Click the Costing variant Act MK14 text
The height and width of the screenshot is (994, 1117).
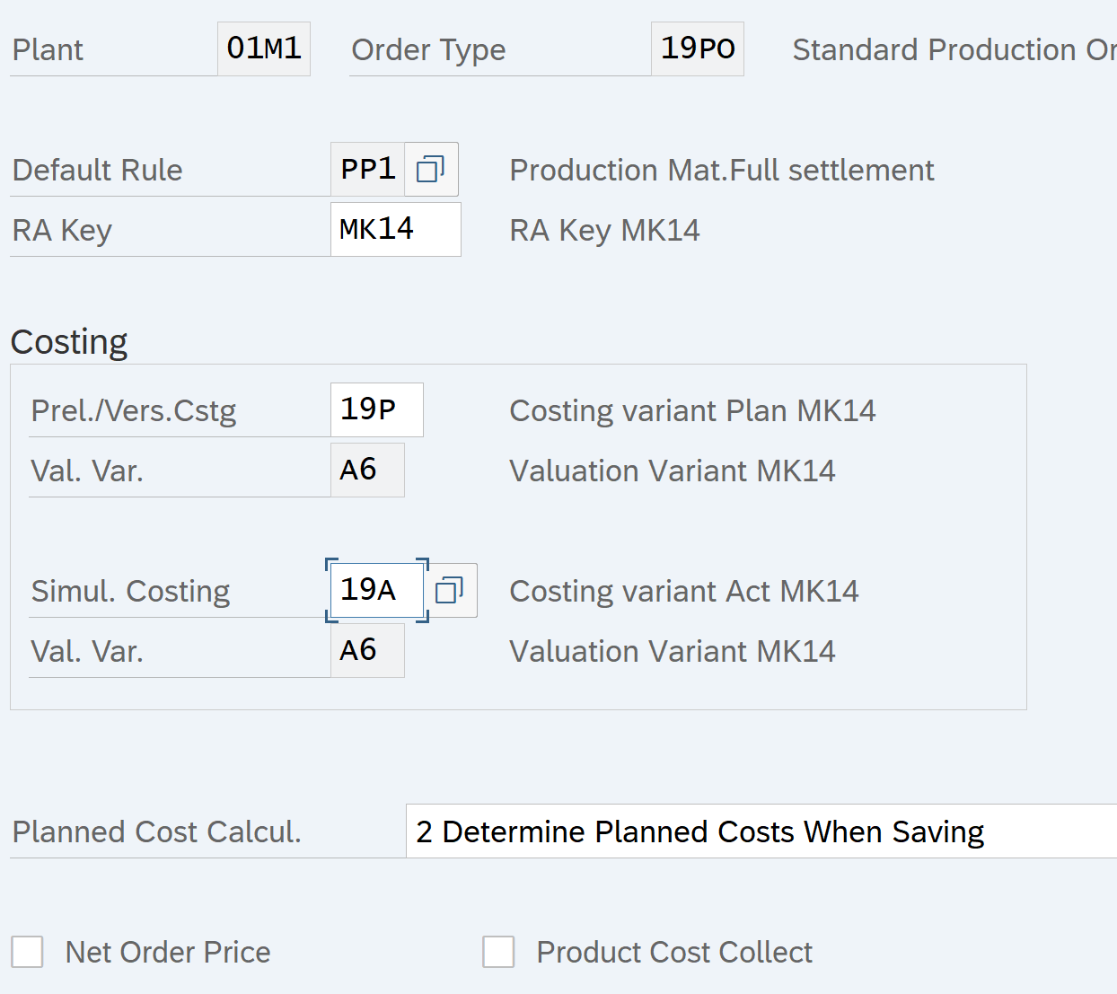pos(683,591)
